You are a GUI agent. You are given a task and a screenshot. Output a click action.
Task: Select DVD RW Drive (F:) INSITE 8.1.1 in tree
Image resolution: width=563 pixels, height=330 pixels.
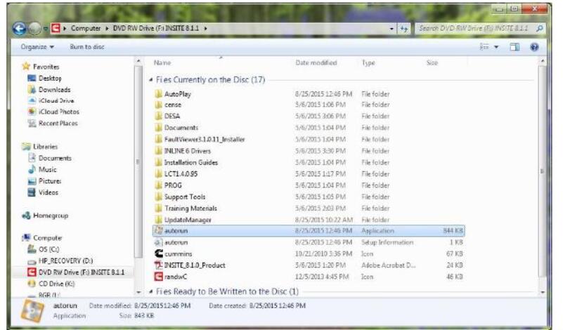coord(82,272)
